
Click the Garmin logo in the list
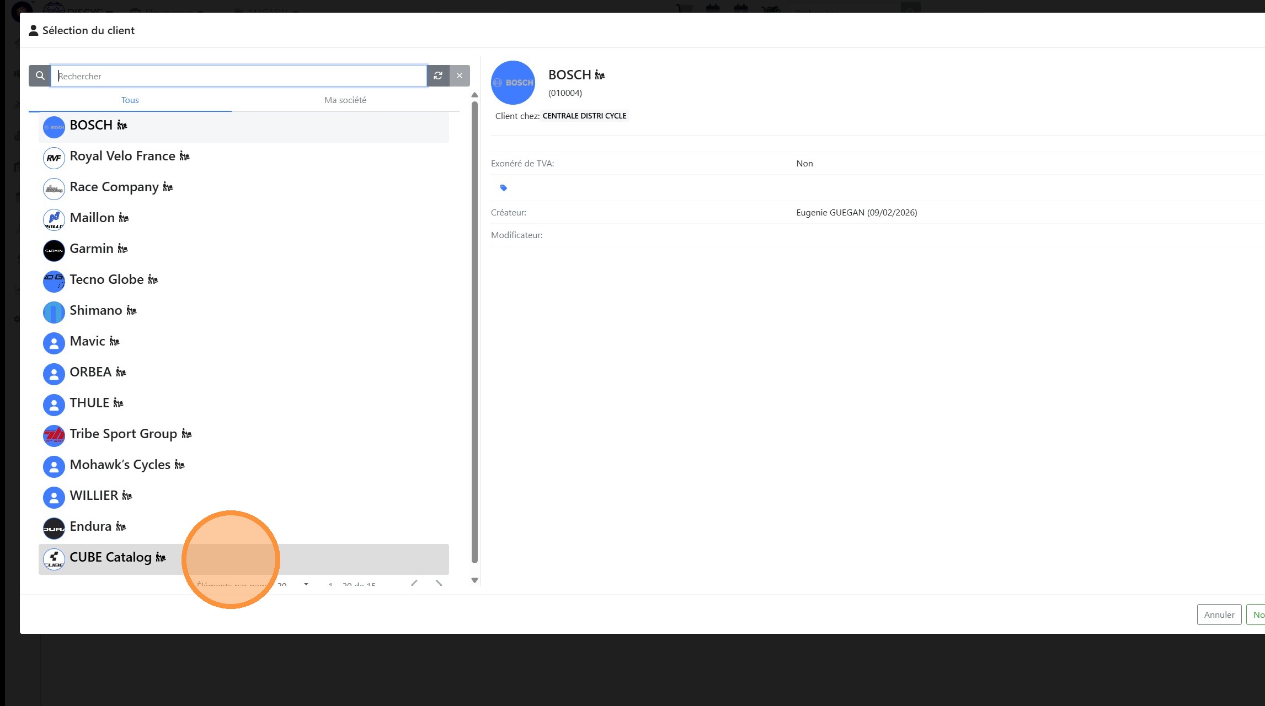tap(54, 251)
